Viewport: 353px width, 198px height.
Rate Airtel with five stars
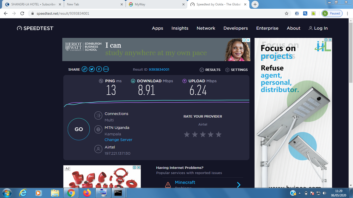tap(219, 134)
